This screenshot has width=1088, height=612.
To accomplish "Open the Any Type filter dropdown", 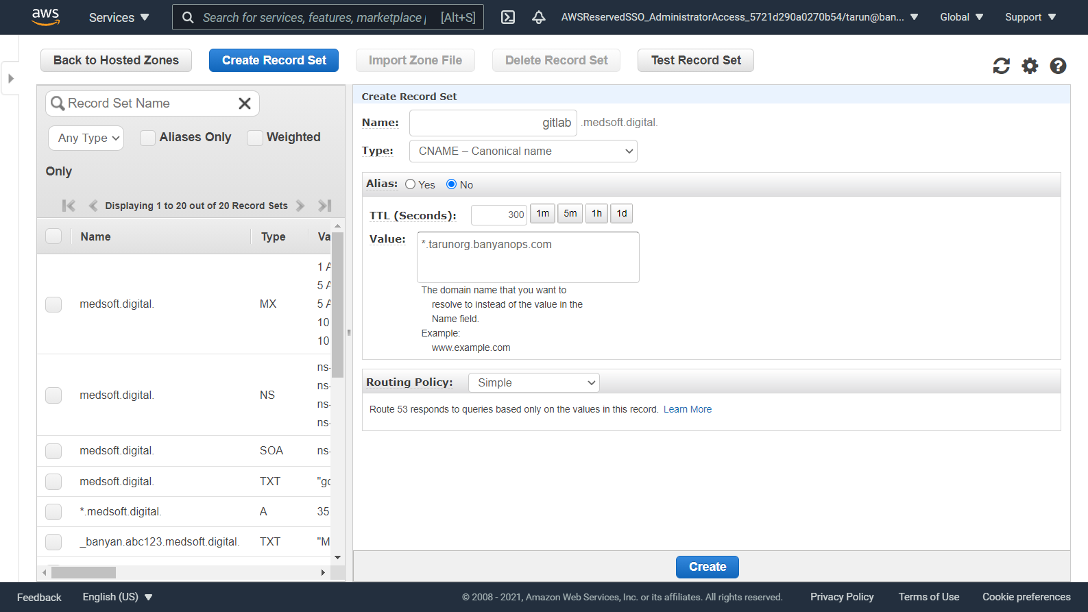I will (x=86, y=138).
